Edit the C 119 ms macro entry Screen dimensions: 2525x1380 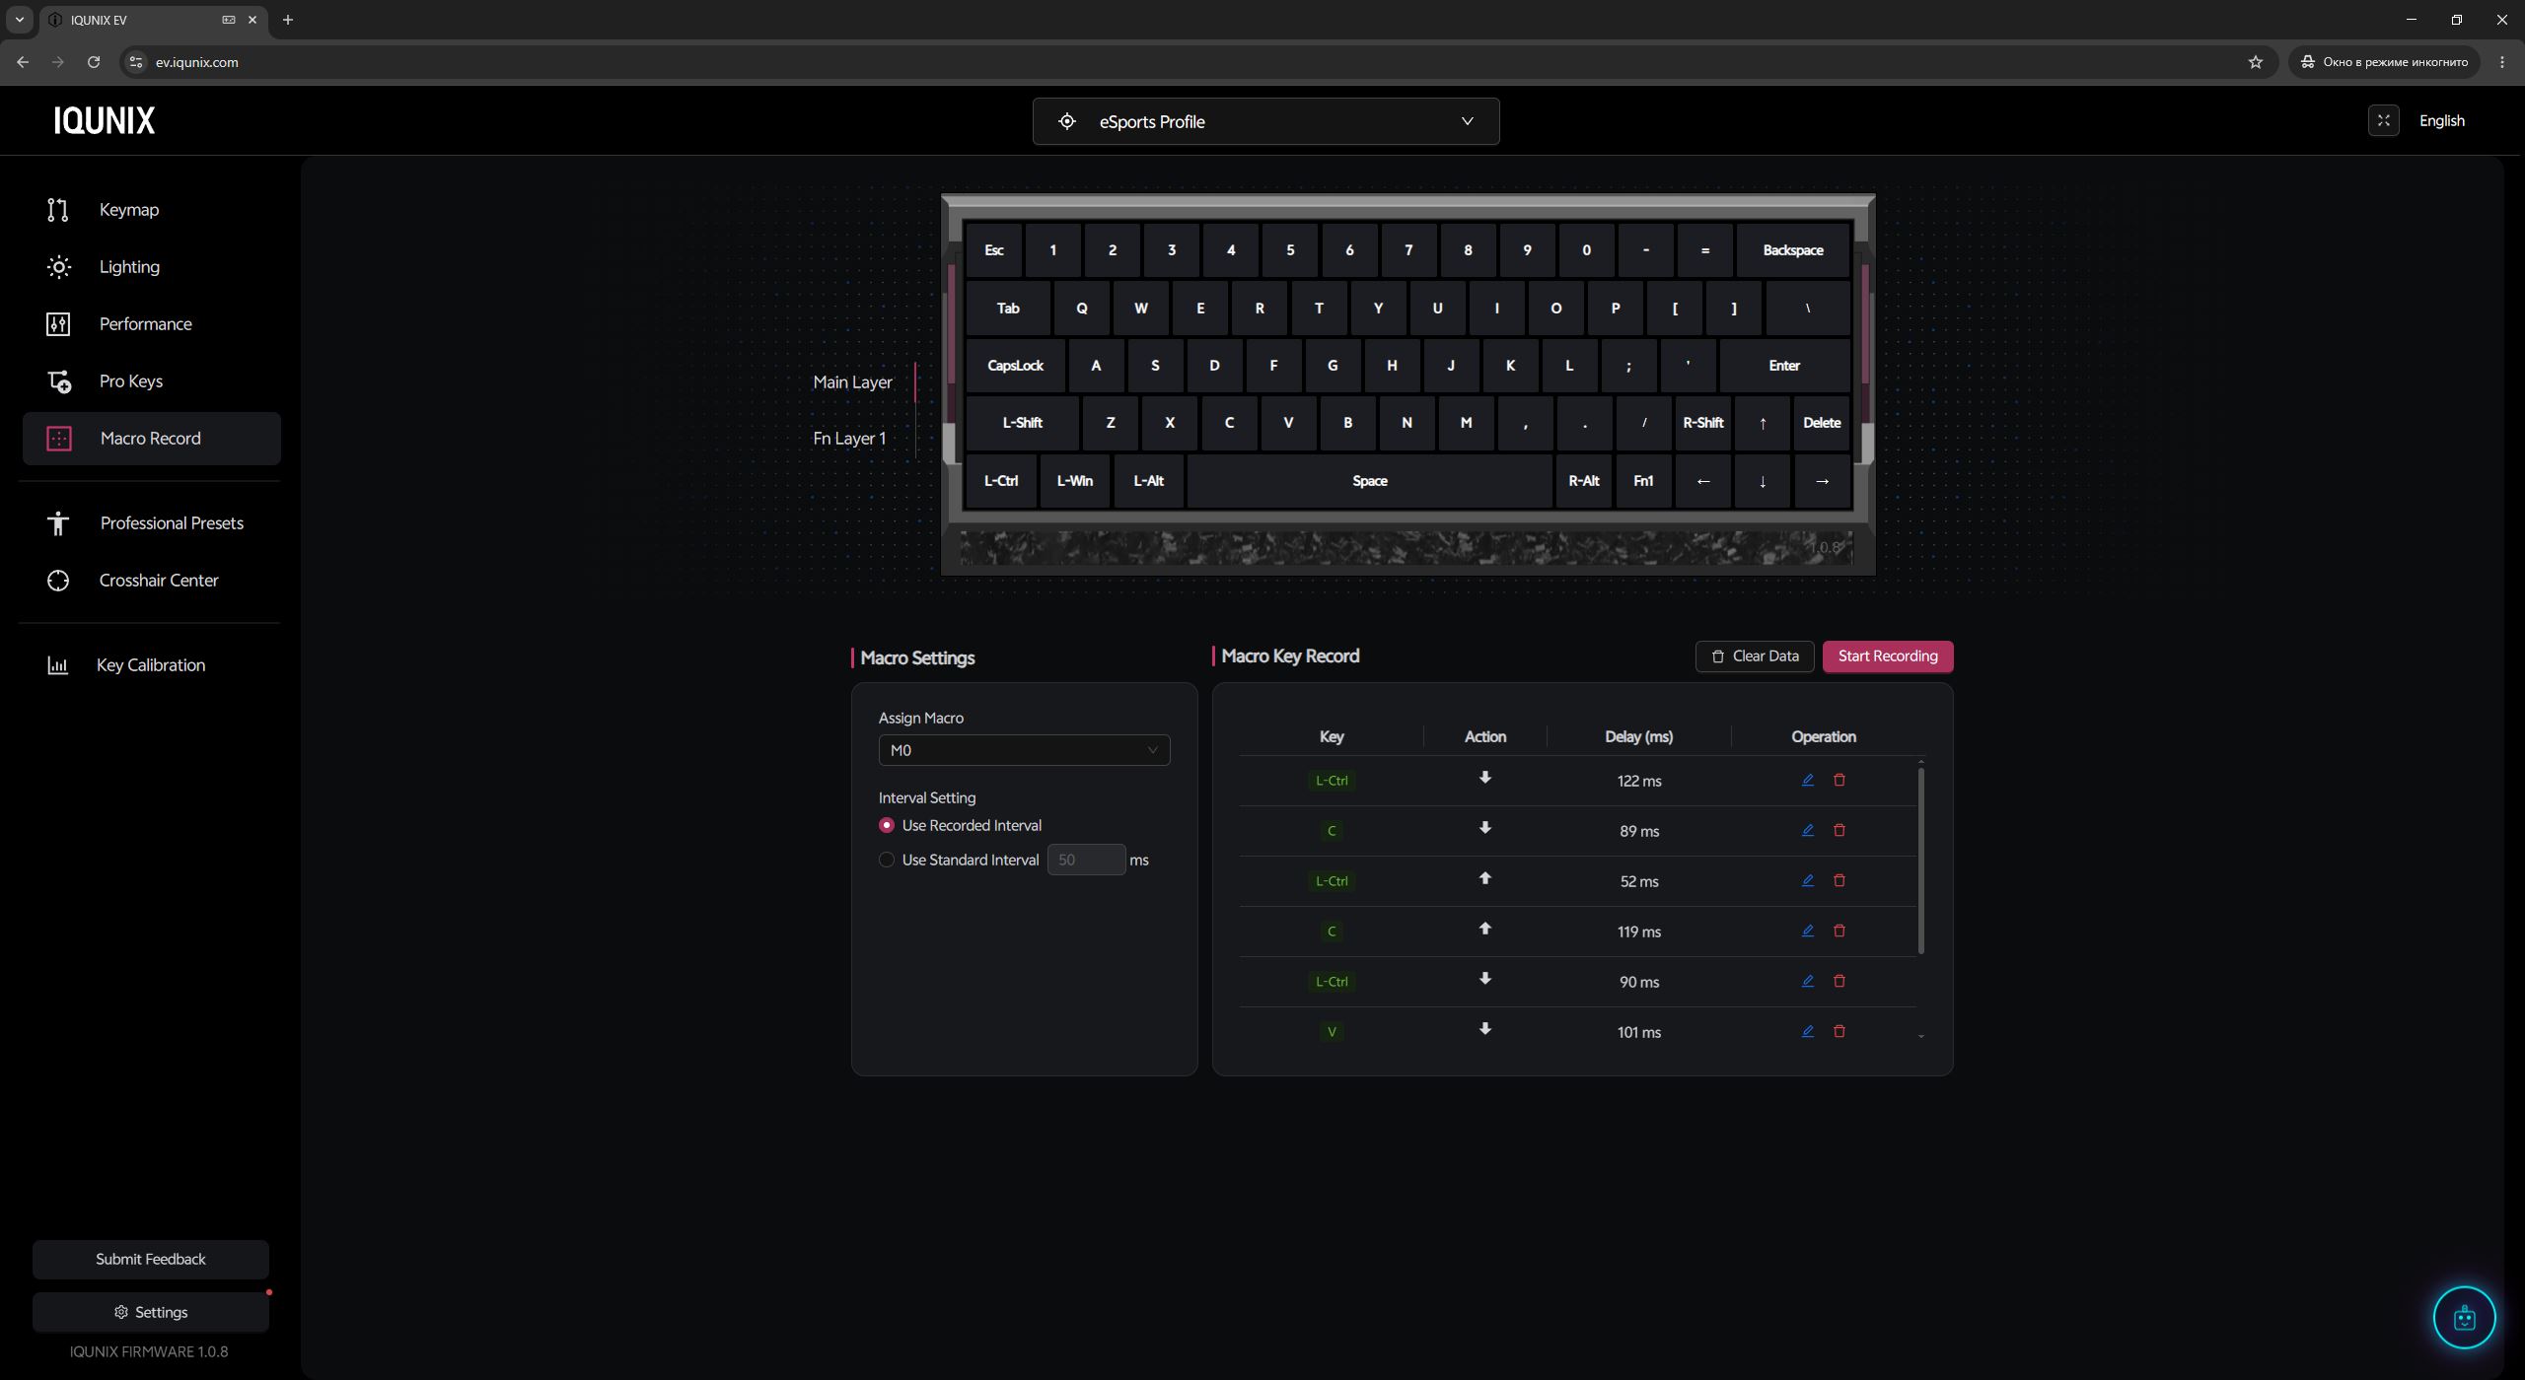point(1808,931)
